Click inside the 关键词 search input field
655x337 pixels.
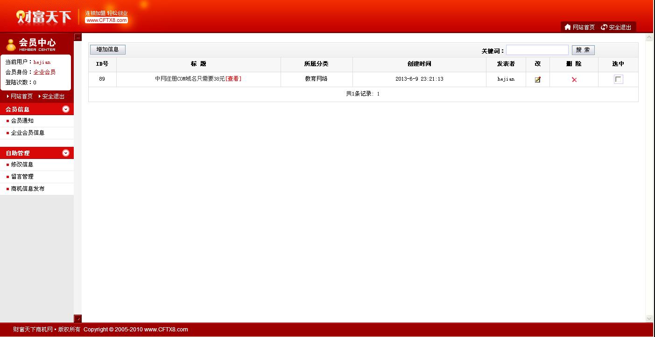tap(537, 49)
